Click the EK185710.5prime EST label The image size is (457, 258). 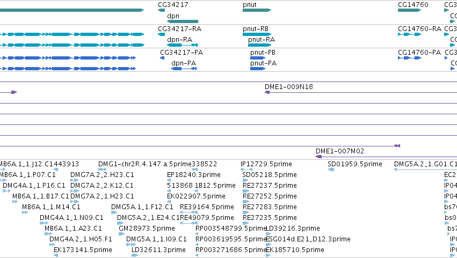tap(295, 250)
